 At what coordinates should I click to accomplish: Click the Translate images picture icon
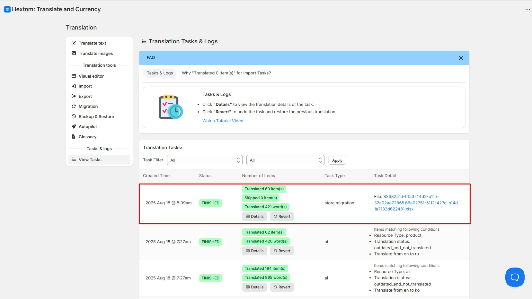coord(74,53)
